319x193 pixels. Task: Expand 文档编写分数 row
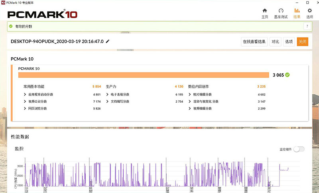107,101
